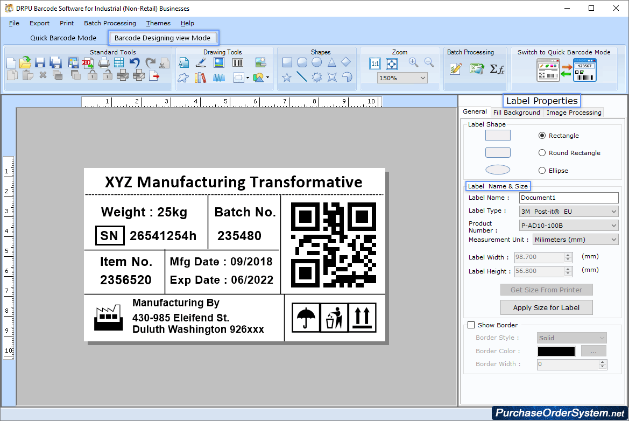Select the Round Rectangle label shape
The image size is (629, 421).
pyautogui.click(x=542, y=153)
